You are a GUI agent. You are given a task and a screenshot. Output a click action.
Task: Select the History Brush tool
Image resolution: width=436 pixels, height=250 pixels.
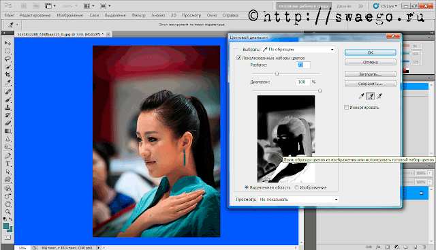[7, 115]
